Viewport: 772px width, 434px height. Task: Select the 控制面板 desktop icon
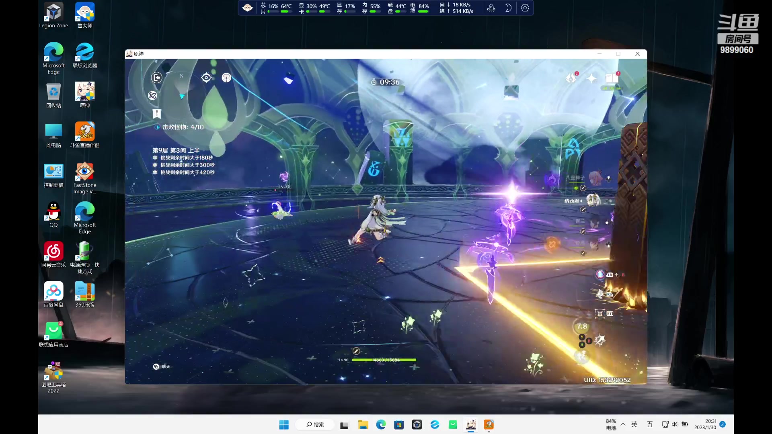point(53,175)
